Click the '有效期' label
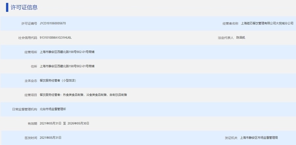The height and width of the screenshot is (145, 296). tap(33, 124)
